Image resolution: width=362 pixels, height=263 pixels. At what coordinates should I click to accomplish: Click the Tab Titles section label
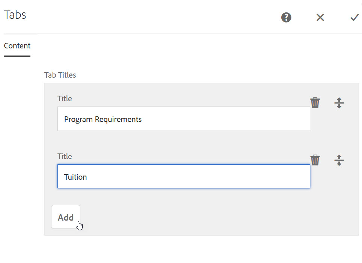tap(60, 75)
